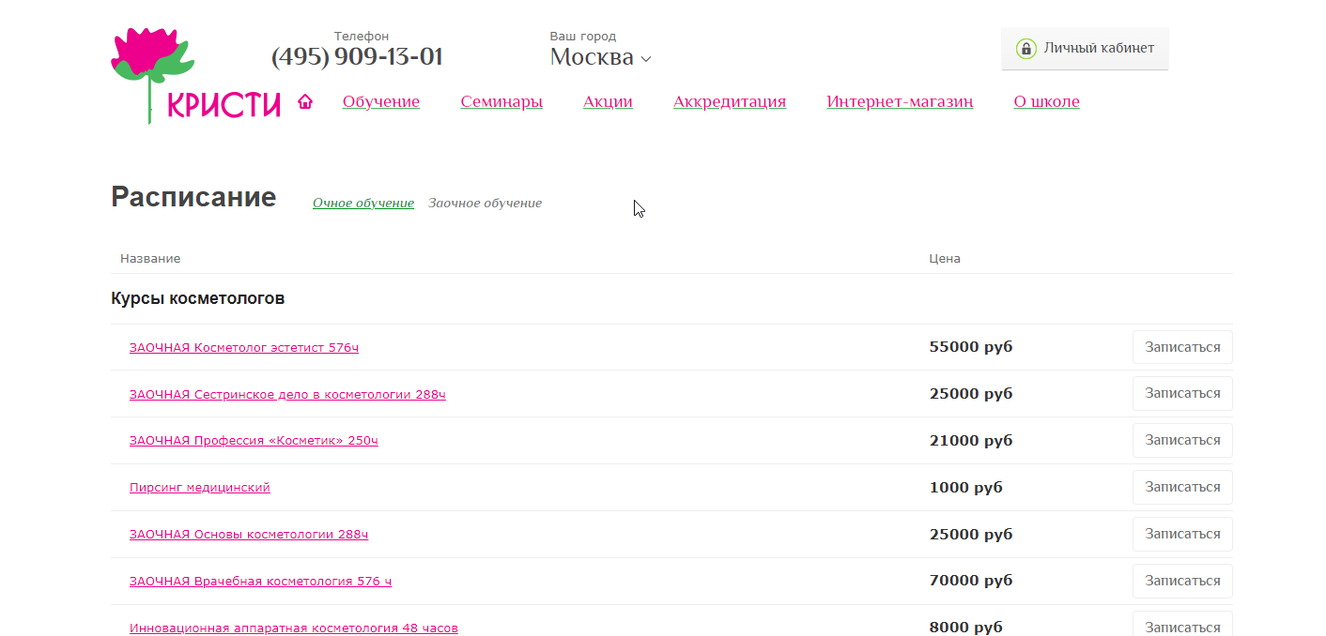Open the Пирсинг медицинский course link
This screenshot has width=1326, height=636.
pos(199,488)
